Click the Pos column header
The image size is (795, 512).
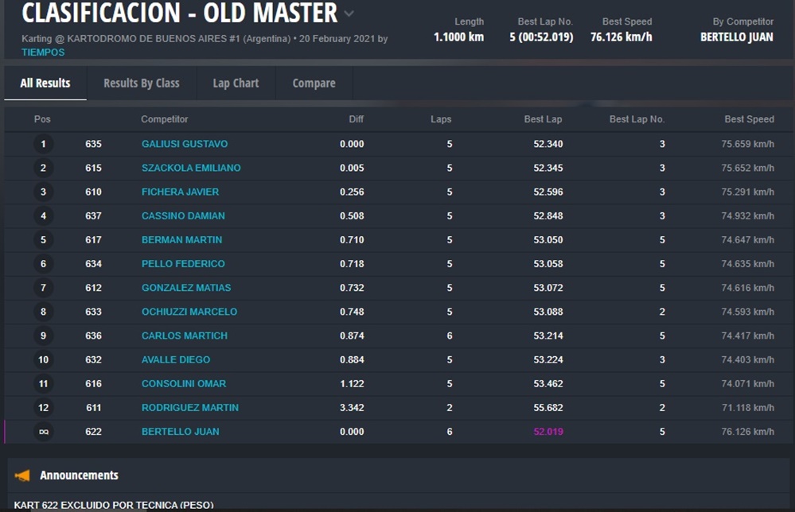[42, 119]
